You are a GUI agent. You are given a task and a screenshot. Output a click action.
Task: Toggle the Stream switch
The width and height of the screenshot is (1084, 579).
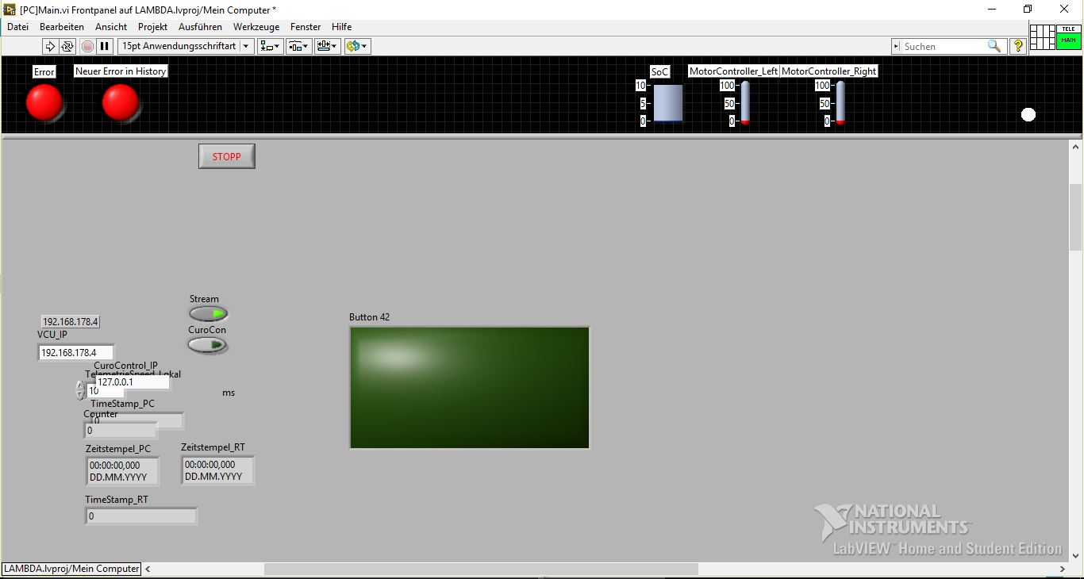(x=209, y=314)
